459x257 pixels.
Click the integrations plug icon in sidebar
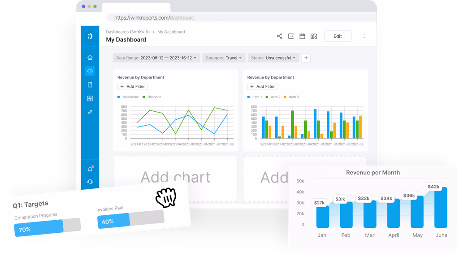click(x=90, y=112)
